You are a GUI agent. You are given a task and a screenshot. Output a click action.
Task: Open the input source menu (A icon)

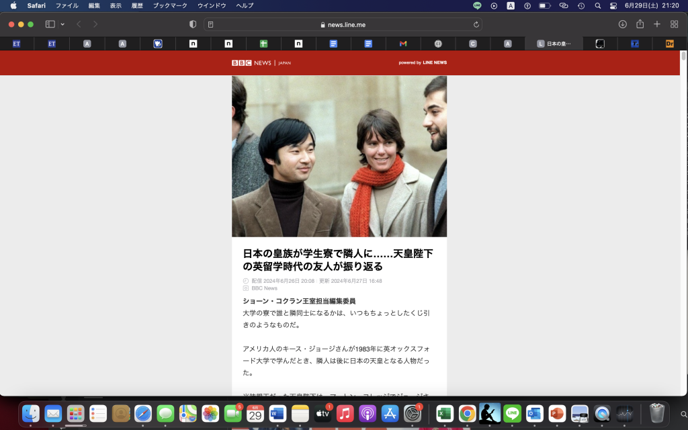(511, 5)
